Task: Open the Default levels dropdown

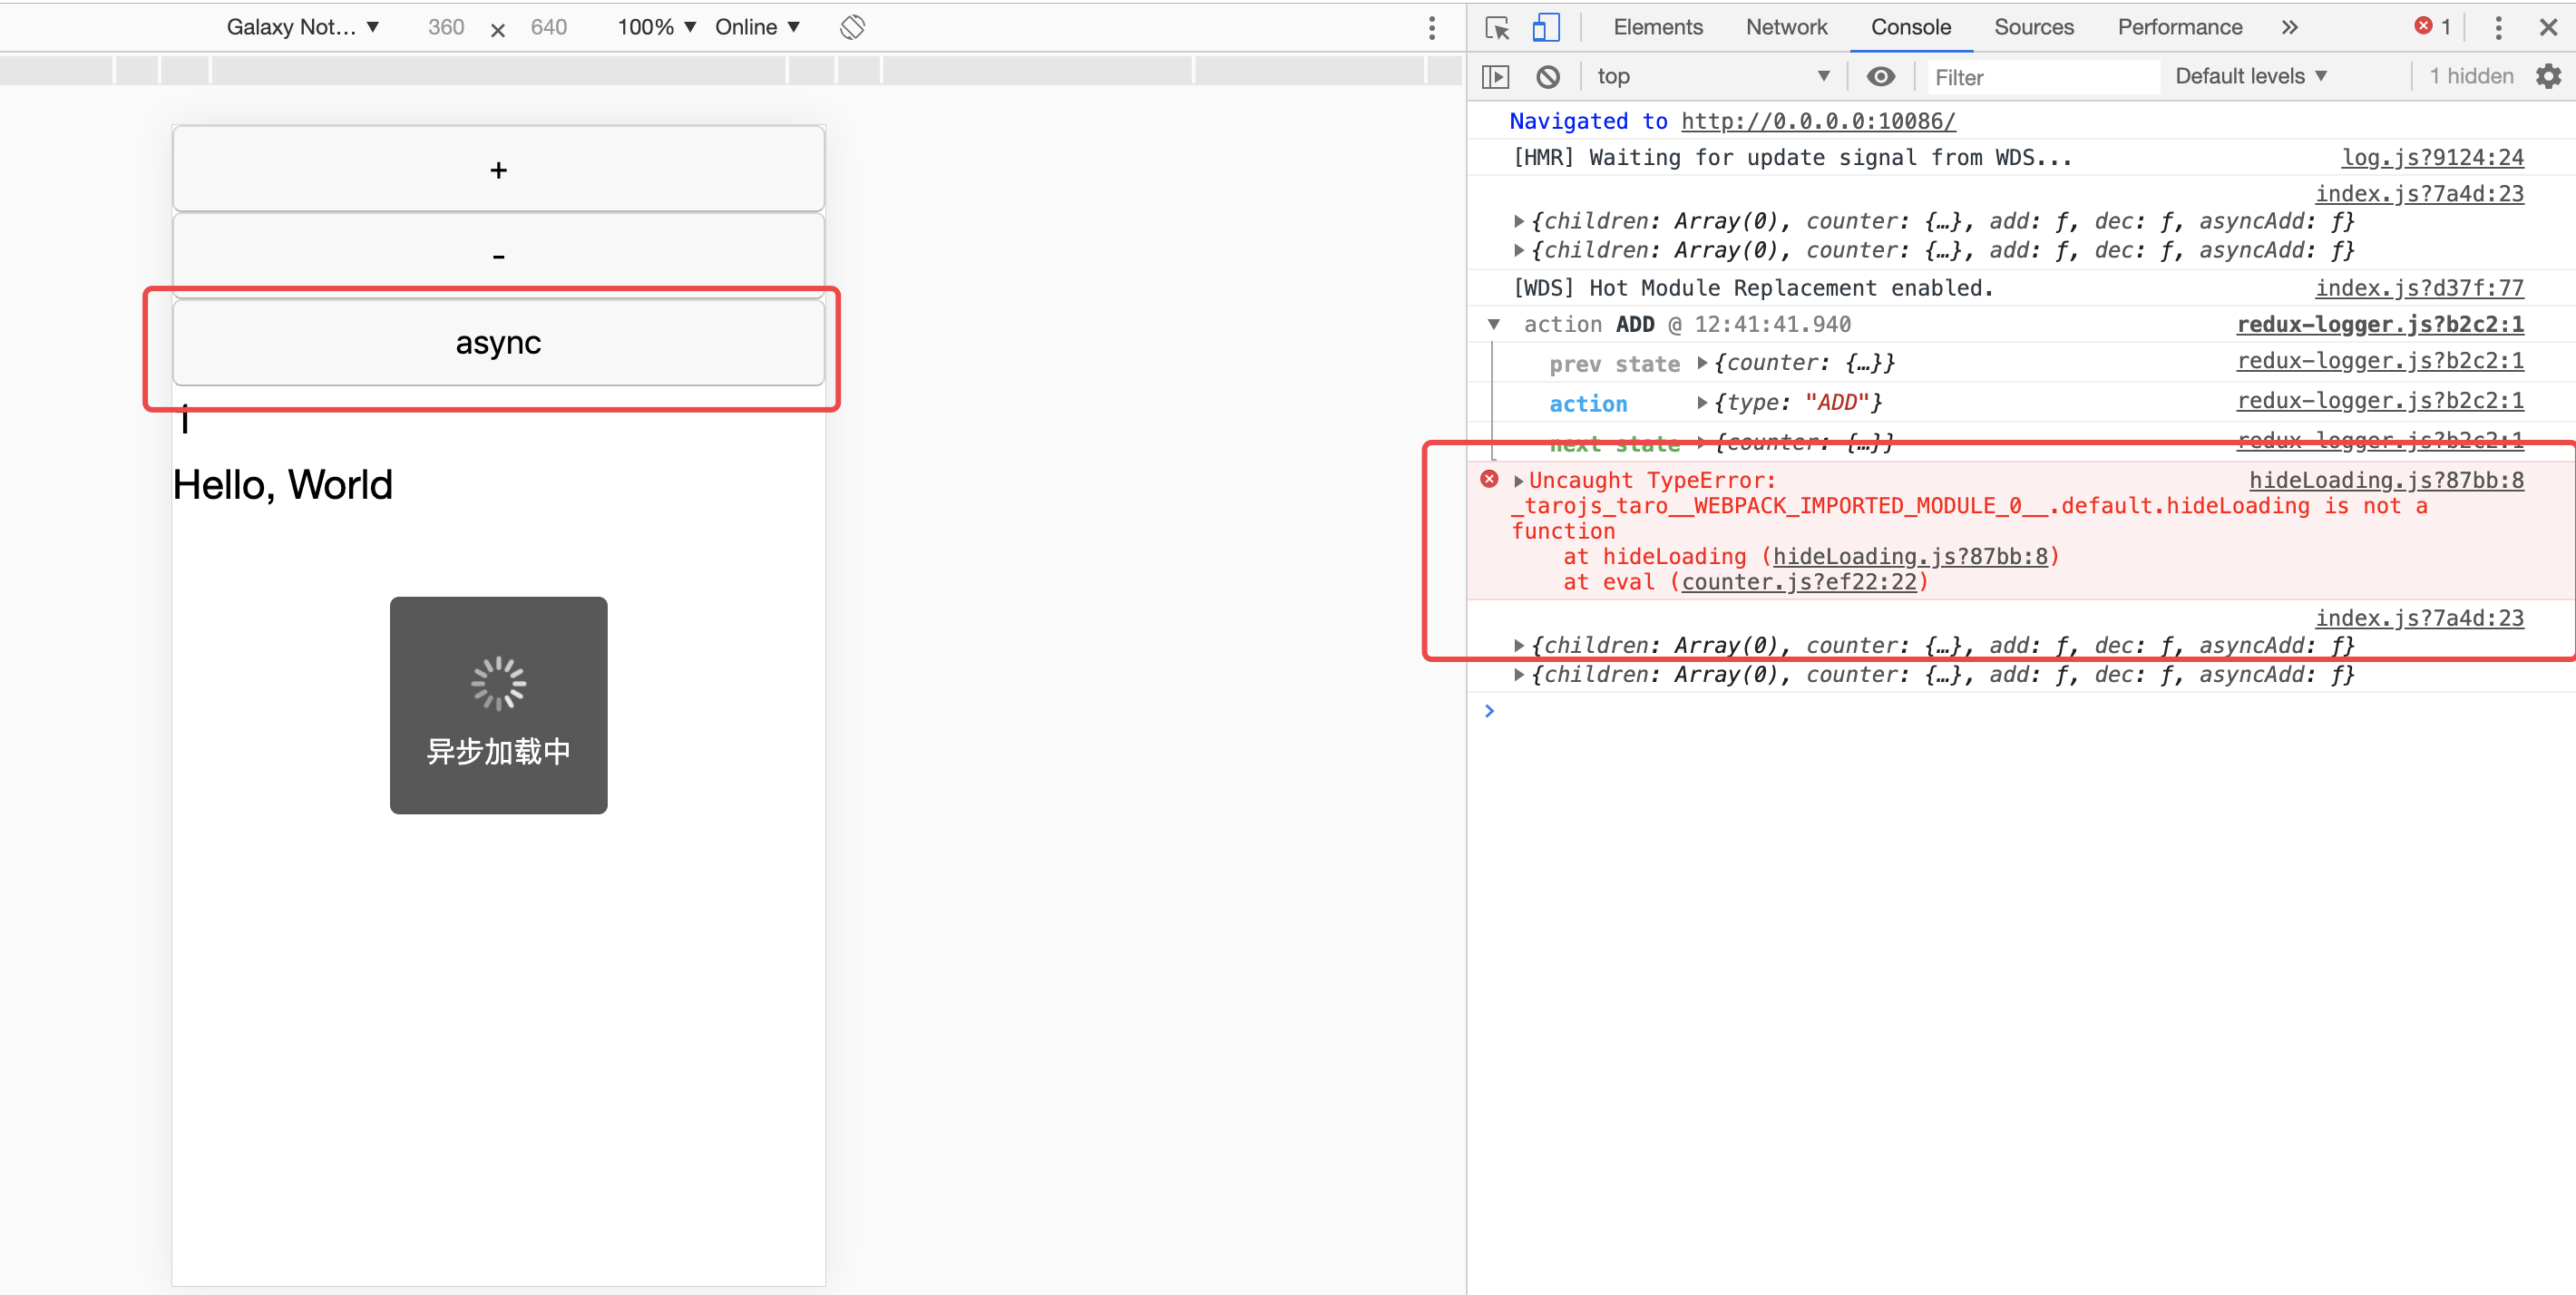Action: (x=2251, y=76)
